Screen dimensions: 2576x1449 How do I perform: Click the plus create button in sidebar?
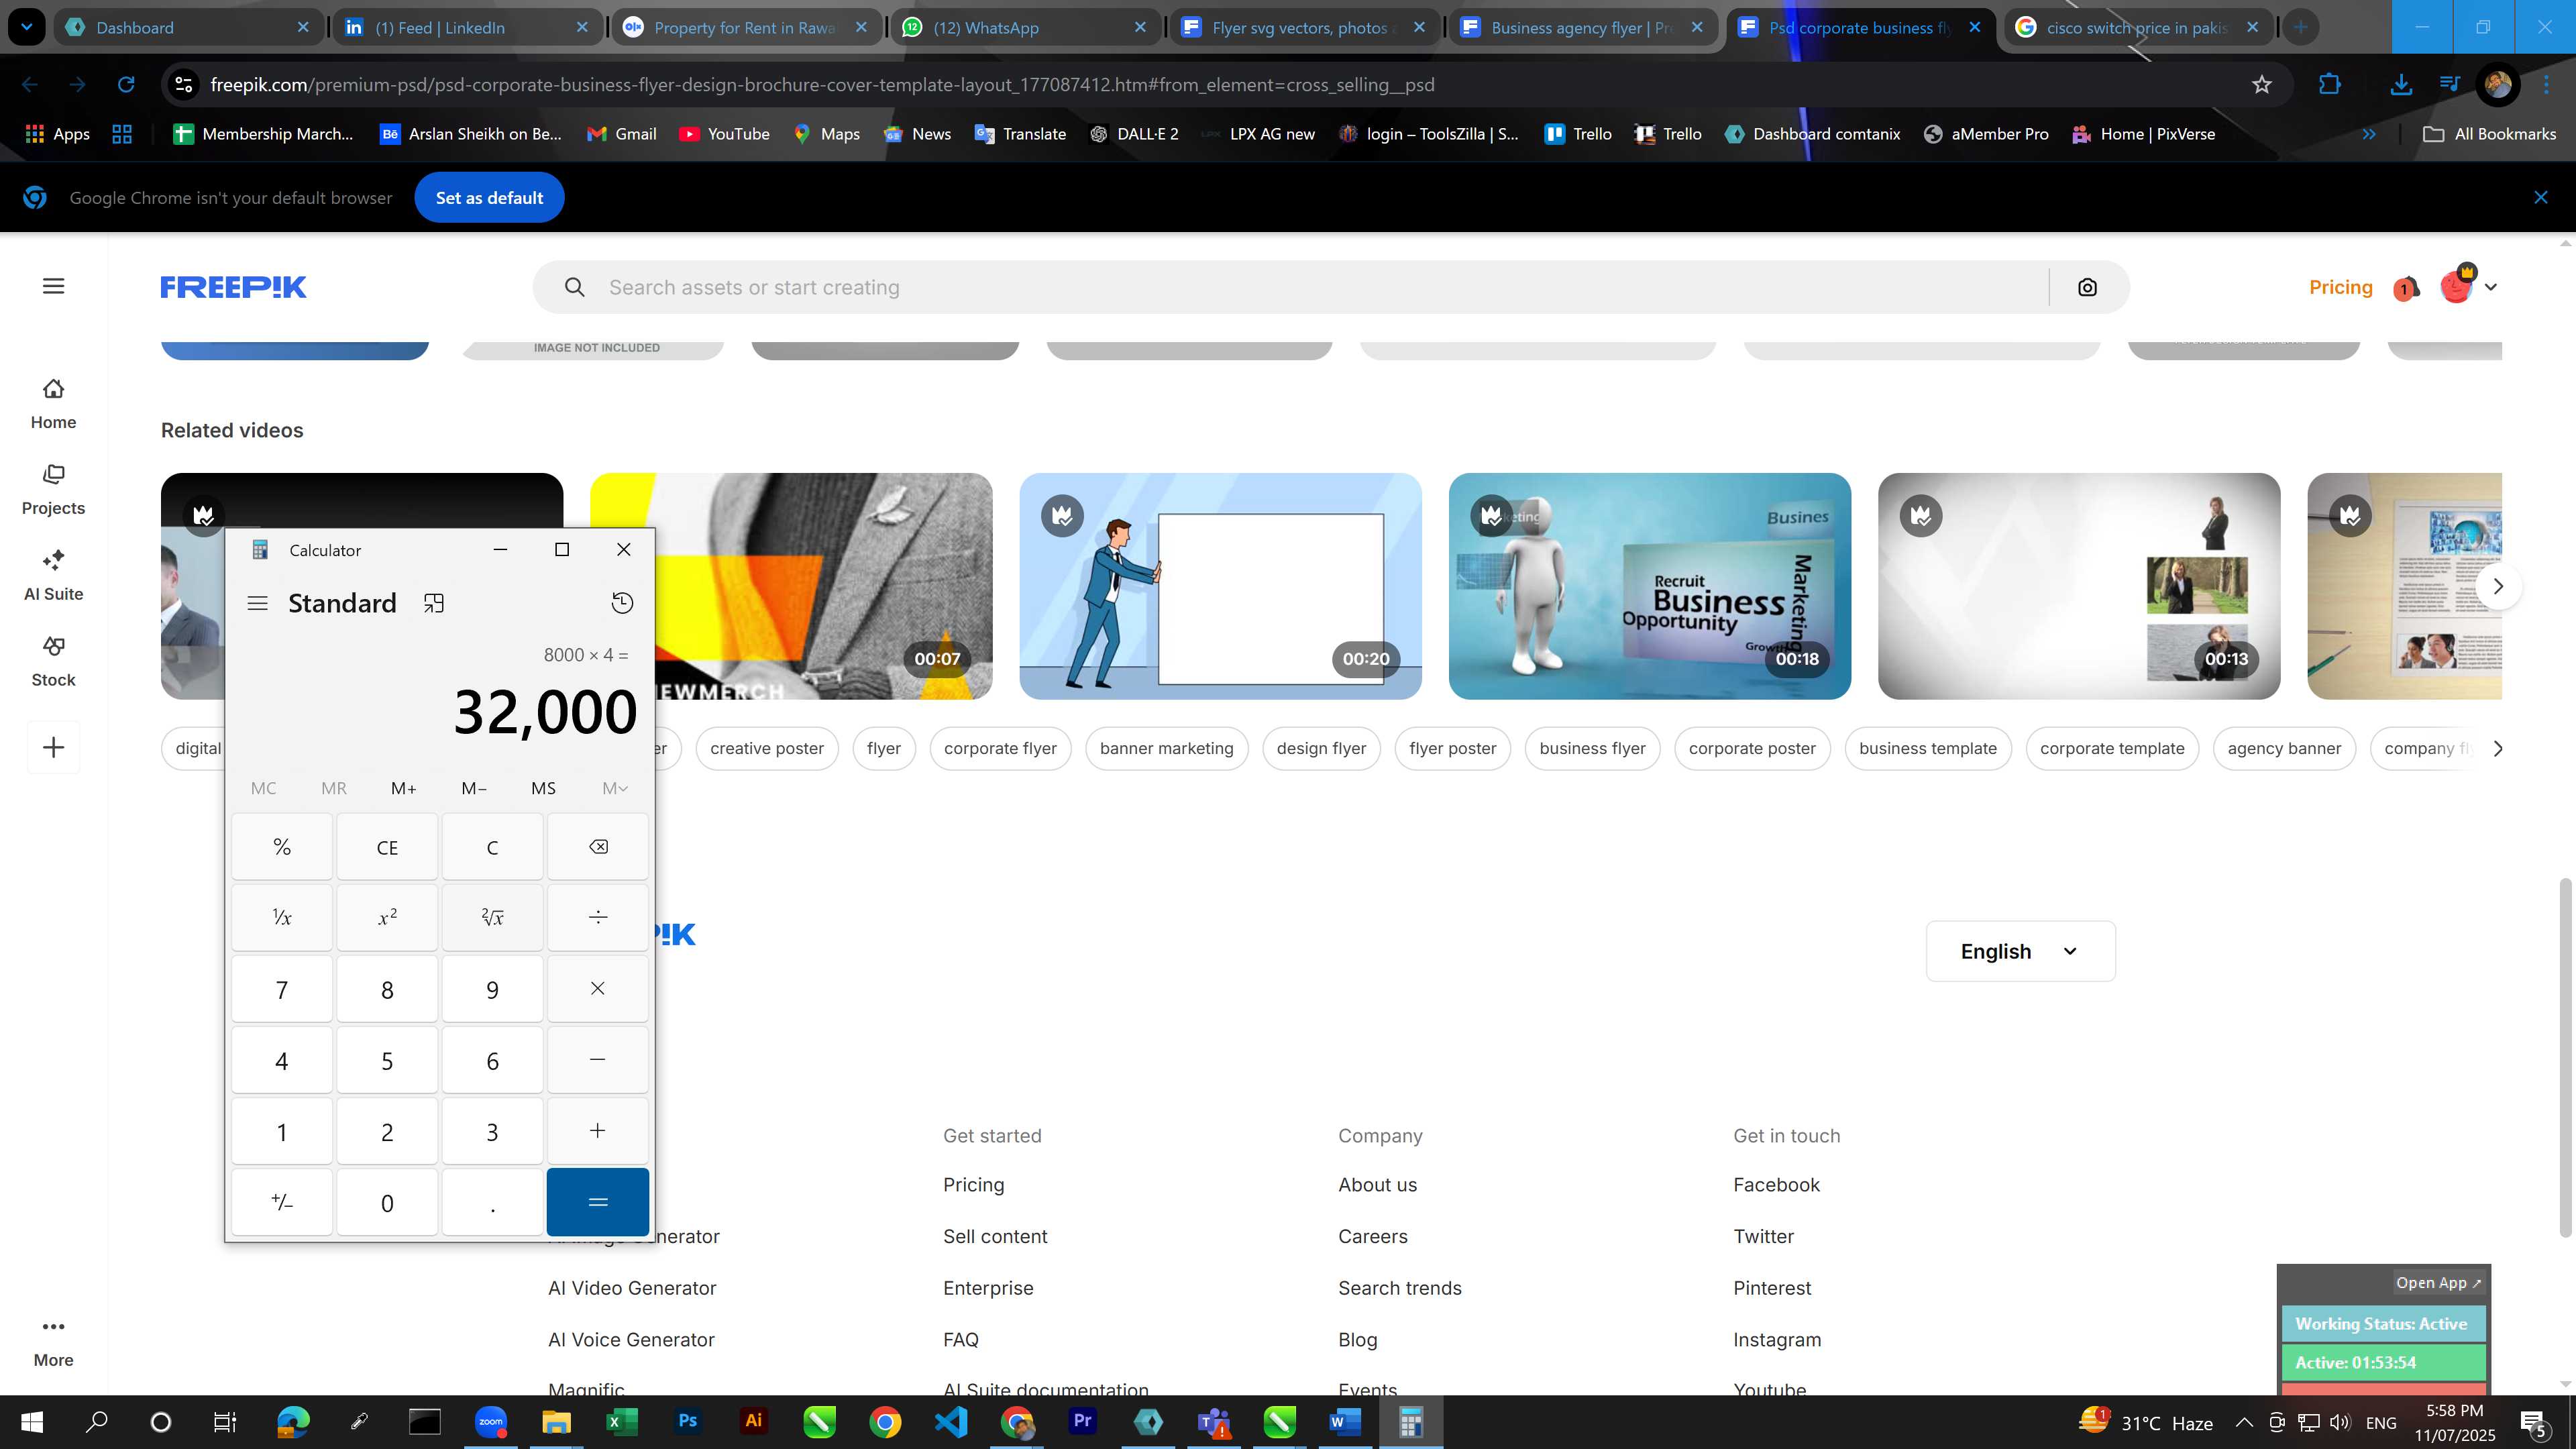[54, 747]
